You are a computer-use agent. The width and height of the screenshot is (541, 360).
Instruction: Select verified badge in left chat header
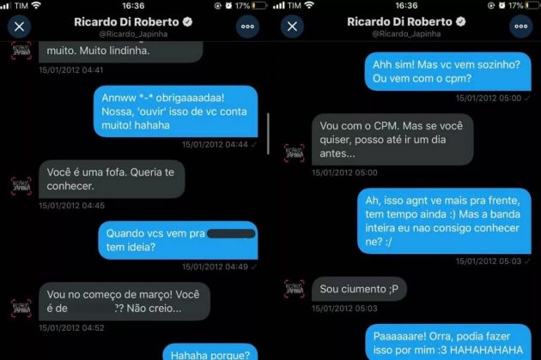click(187, 22)
